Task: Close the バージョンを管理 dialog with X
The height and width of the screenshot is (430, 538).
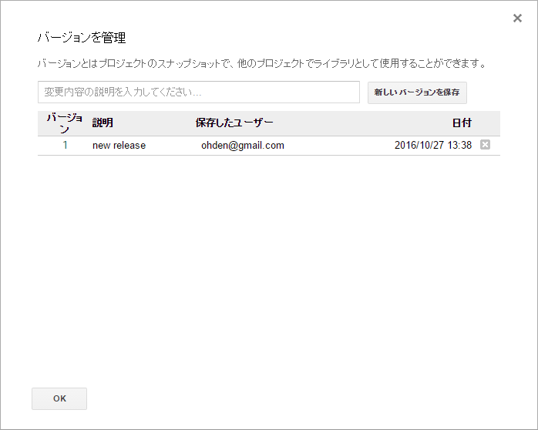Action: click(x=517, y=18)
